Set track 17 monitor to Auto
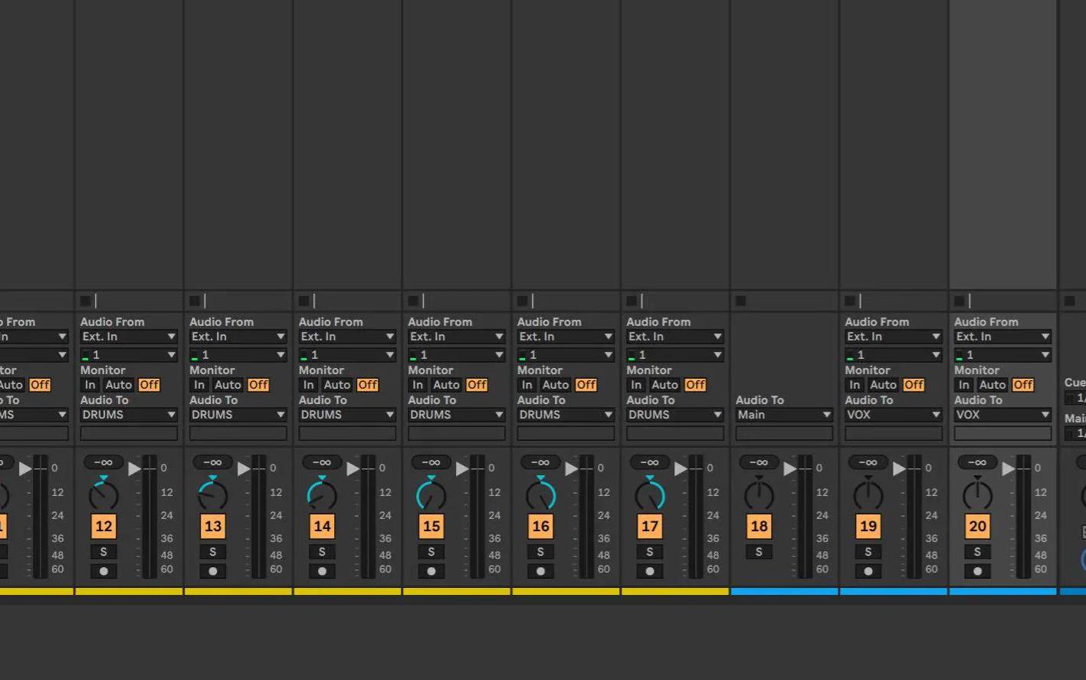This screenshot has height=680, width=1086. click(x=664, y=385)
